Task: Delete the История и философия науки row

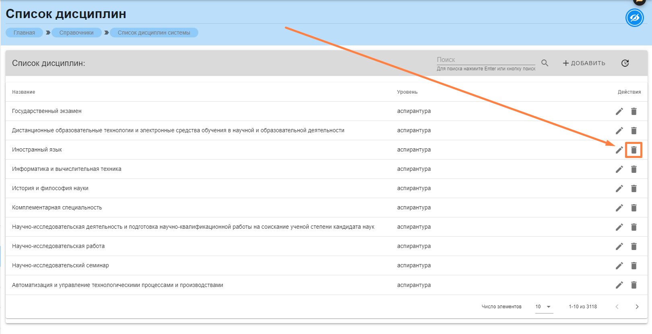Action: [633, 189]
